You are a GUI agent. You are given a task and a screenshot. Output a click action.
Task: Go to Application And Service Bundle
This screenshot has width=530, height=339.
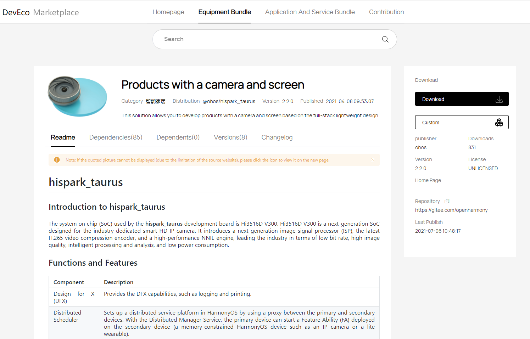[x=310, y=12]
